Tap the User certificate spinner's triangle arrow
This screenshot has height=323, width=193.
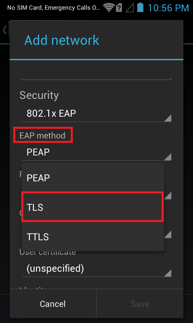point(168,273)
